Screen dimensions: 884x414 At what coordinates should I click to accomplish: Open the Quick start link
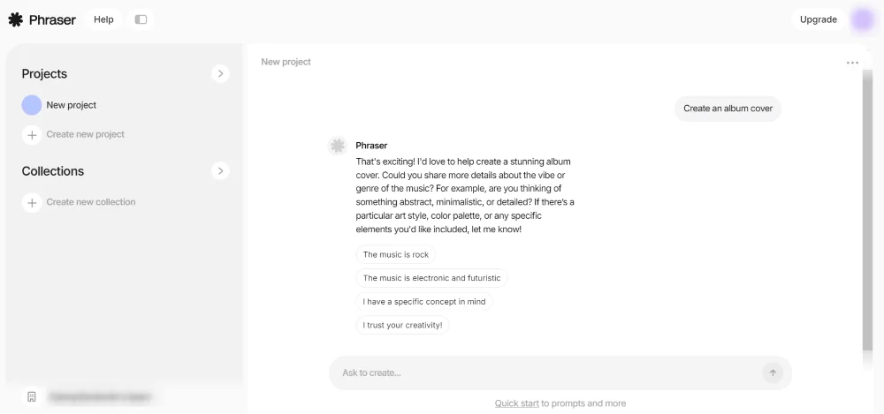(516, 403)
